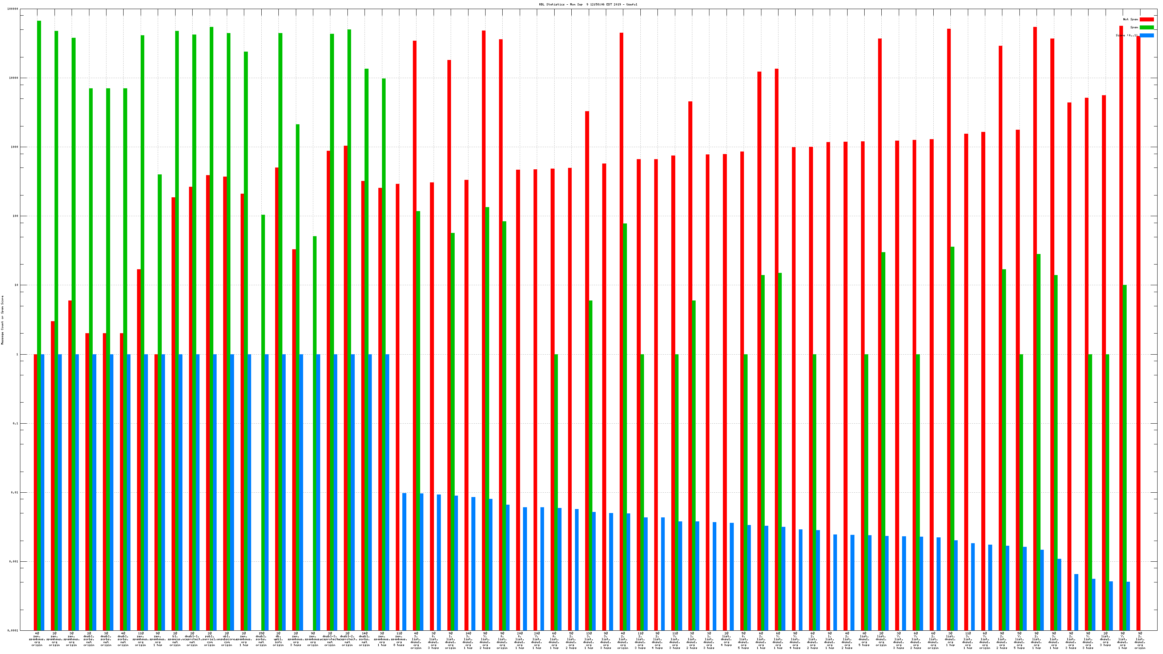Click the 'Not Spam' legend text
Image resolution: width=1163 pixels, height=654 pixels.
[1130, 19]
